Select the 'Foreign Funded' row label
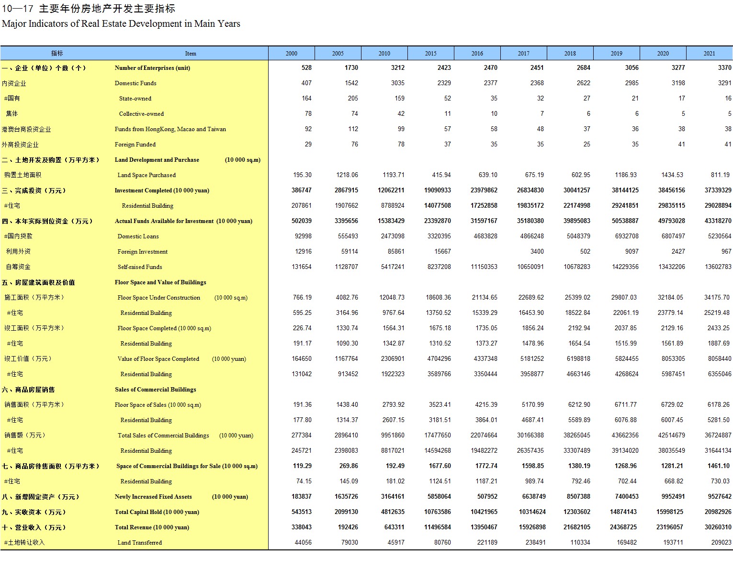The width and height of the screenshot is (733, 581). point(135,145)
